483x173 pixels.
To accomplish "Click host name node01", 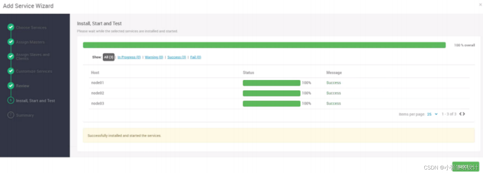I will (97, 83).
